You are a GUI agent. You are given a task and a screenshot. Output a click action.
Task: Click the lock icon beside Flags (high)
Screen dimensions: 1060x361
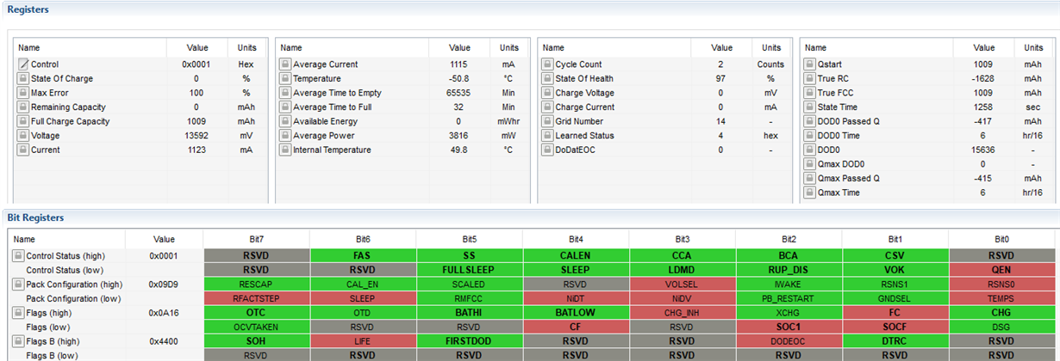click(18, 313)
